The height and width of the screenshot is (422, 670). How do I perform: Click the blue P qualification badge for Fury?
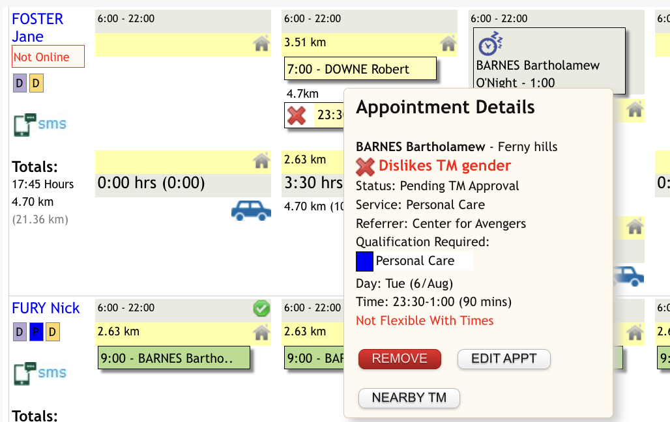[36, 333]
